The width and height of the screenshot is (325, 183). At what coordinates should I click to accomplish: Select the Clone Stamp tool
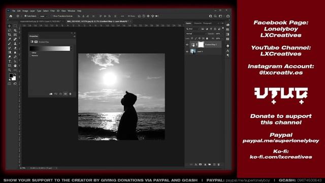point(15,44)
